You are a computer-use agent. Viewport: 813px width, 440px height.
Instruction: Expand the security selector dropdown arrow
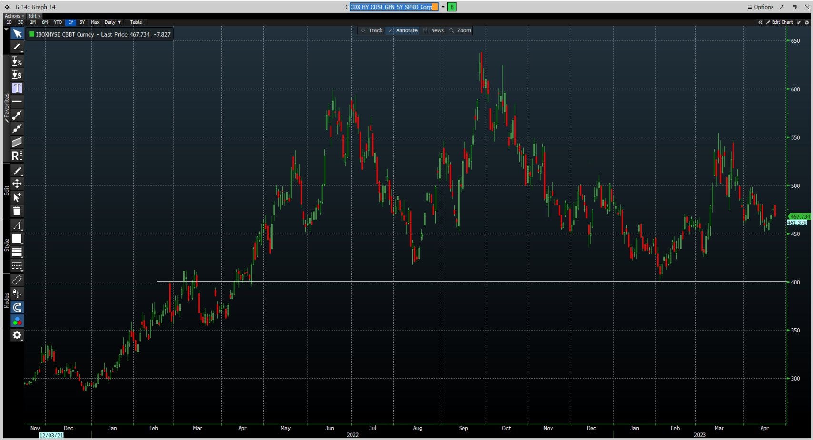point(443,7)
